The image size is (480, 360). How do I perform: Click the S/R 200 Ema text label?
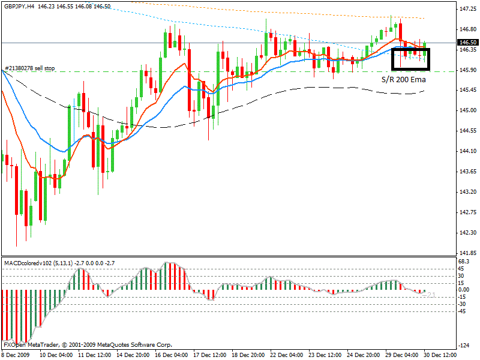point(404,79)
